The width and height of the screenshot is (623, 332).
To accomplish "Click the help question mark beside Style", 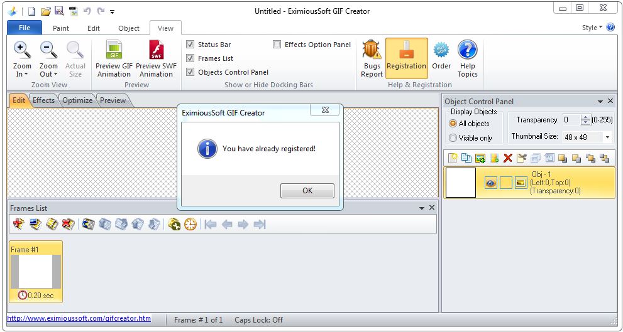I will click(x=610, y=28).
